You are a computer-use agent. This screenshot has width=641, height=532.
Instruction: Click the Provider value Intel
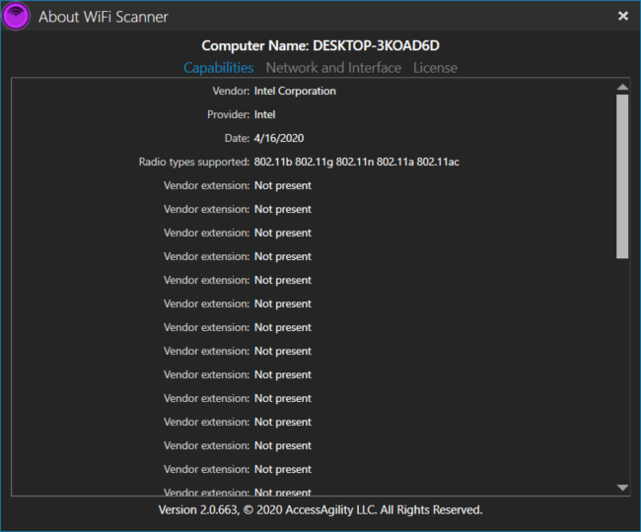click(264, 114)
